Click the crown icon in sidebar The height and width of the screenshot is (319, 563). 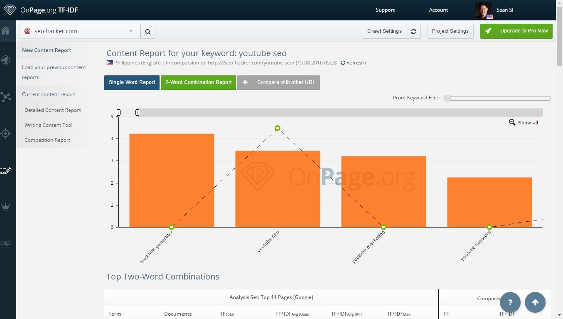pos(6,207)
